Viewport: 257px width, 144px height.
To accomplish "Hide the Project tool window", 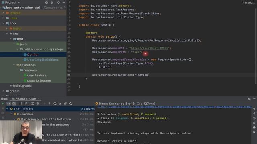I will point(64,2).
